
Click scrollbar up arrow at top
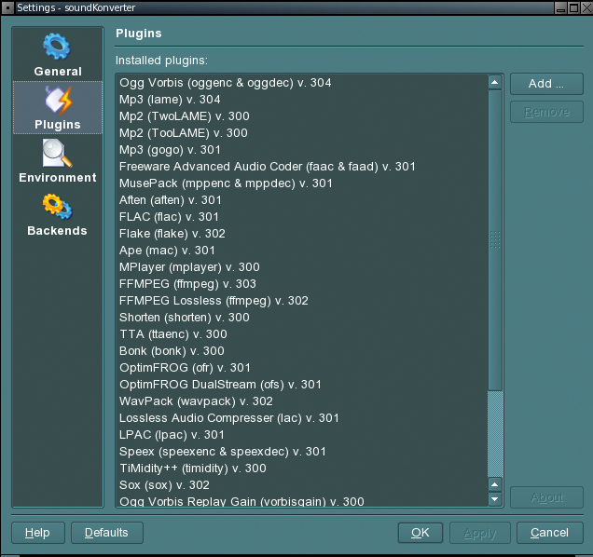tap(495, 82)
